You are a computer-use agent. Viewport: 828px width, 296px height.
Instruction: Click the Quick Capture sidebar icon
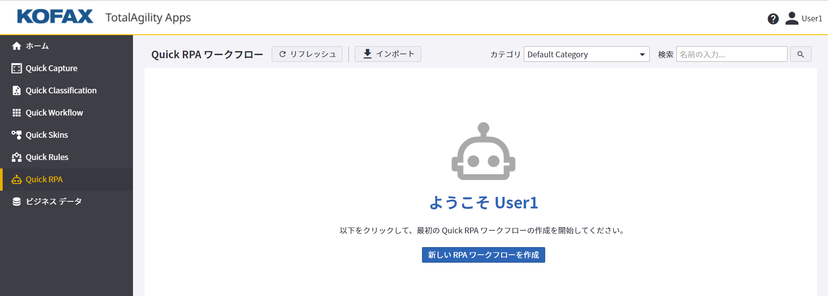point(17,68)
